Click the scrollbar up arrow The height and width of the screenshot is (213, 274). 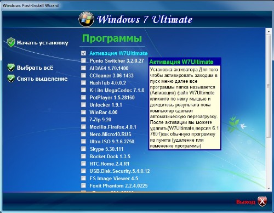(x=269, y=31)
